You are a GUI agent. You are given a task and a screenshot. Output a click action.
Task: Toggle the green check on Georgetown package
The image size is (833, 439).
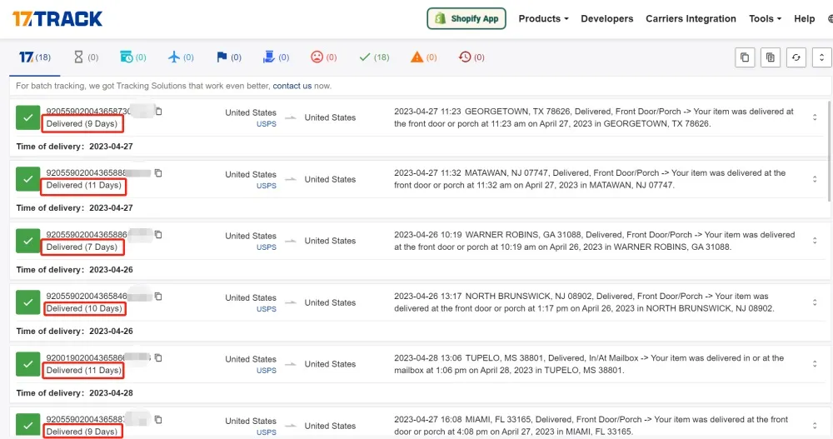coord(28,117)
